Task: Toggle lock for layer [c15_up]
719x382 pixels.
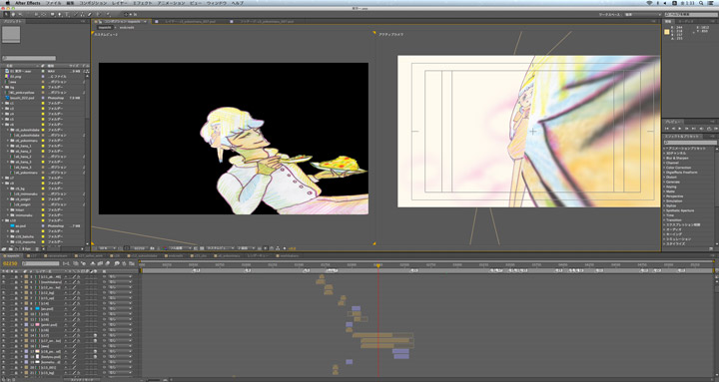Action: 16,298
